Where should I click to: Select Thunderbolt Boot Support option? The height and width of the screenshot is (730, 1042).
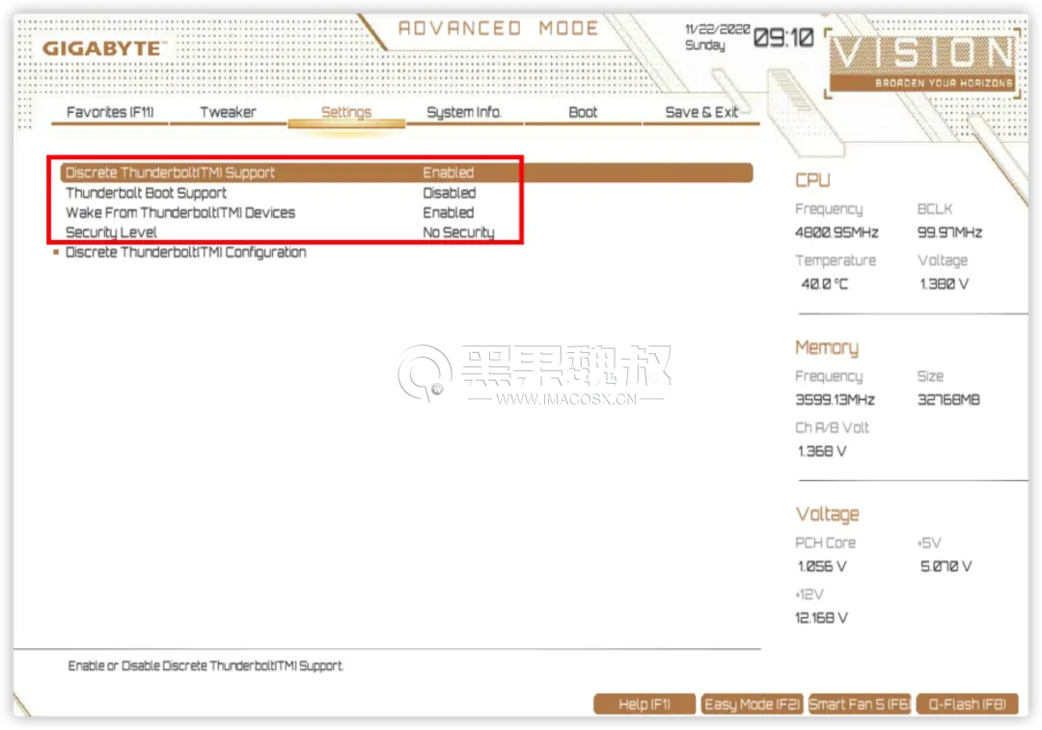[x=147, y=193]
